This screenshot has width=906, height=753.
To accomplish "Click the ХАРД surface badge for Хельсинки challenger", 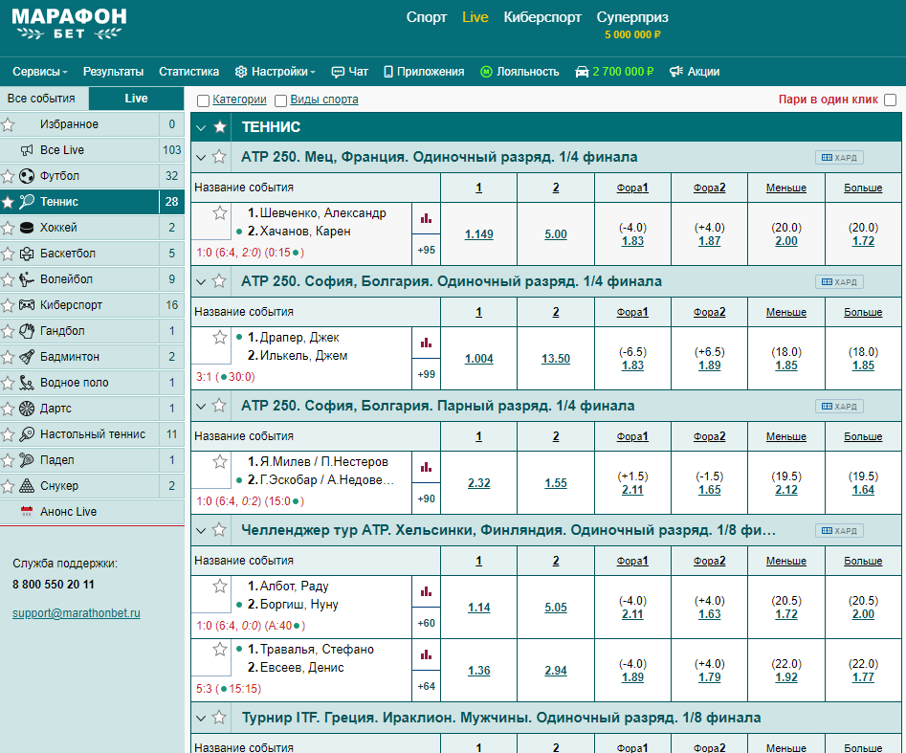I will [x=840, y=530].
